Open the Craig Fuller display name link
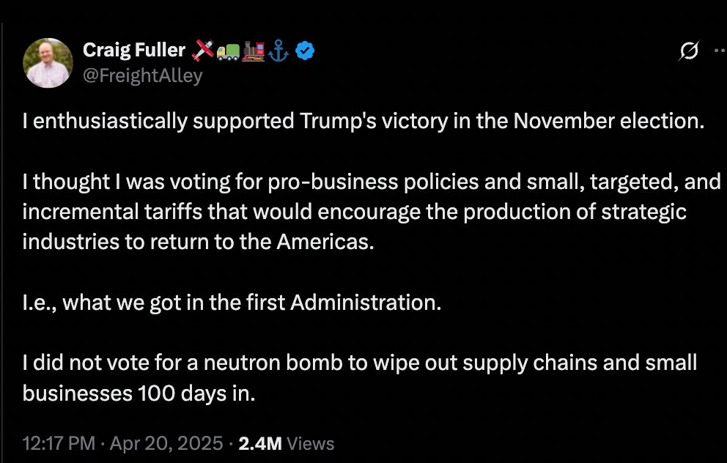Image resolution: width=727 pixels, height=463 pixels. pos(134,50)
